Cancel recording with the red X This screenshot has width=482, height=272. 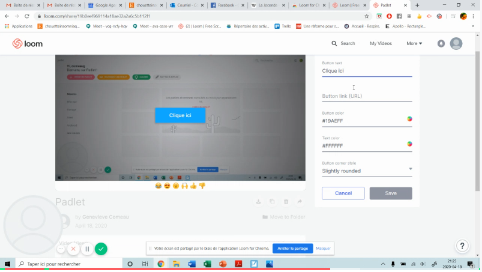point(73,249)
